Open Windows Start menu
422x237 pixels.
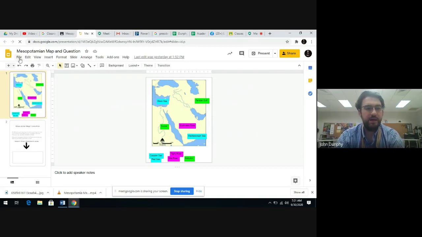[6, 203]
